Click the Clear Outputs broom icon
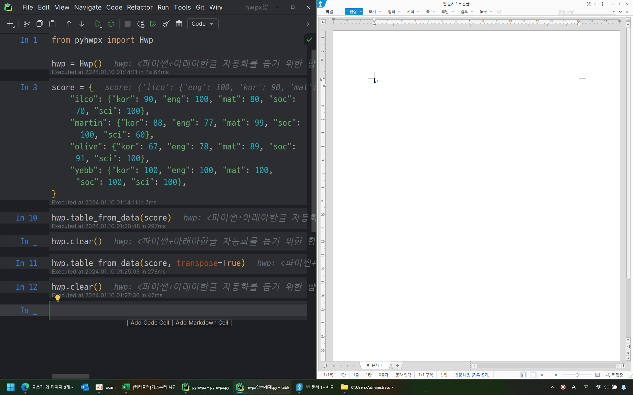633x395 pixels. tap(166, 24)
